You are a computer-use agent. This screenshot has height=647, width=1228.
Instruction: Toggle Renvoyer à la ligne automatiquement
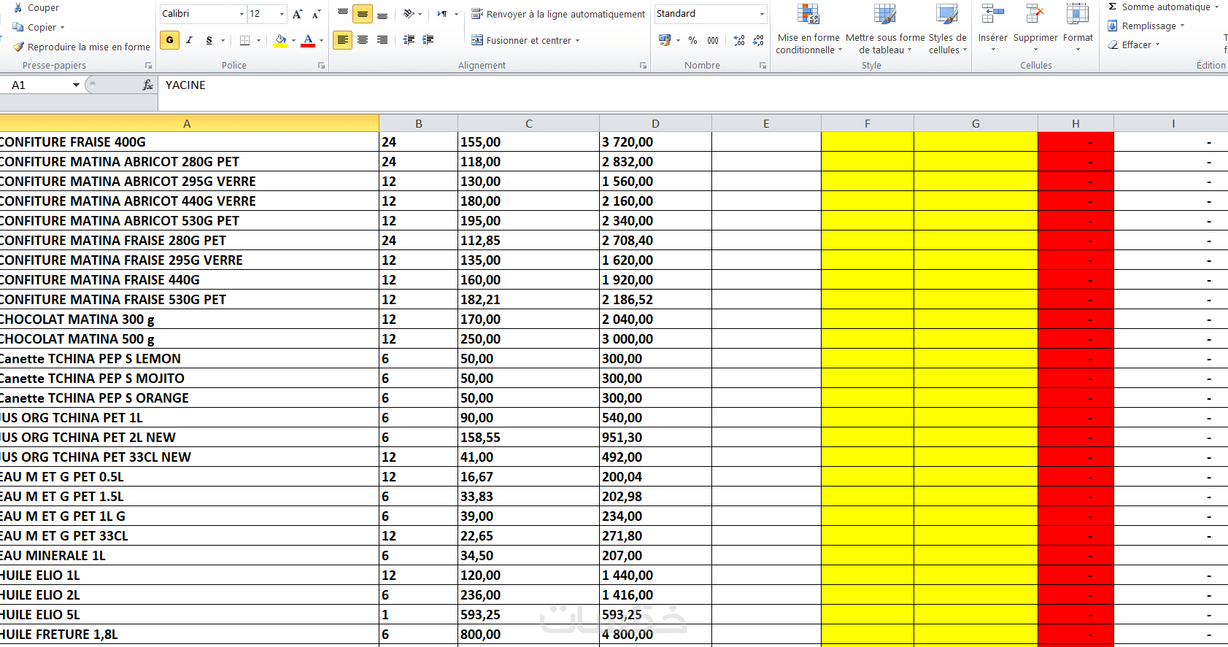558,14
